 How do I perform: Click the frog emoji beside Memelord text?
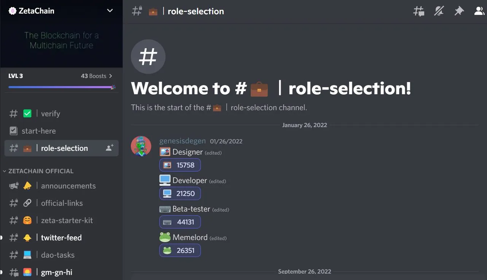[x=165, y=237]
